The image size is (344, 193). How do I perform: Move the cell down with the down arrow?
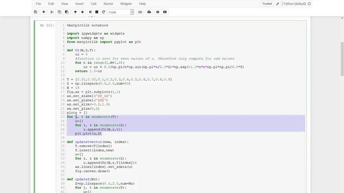(x=82, y=12)
